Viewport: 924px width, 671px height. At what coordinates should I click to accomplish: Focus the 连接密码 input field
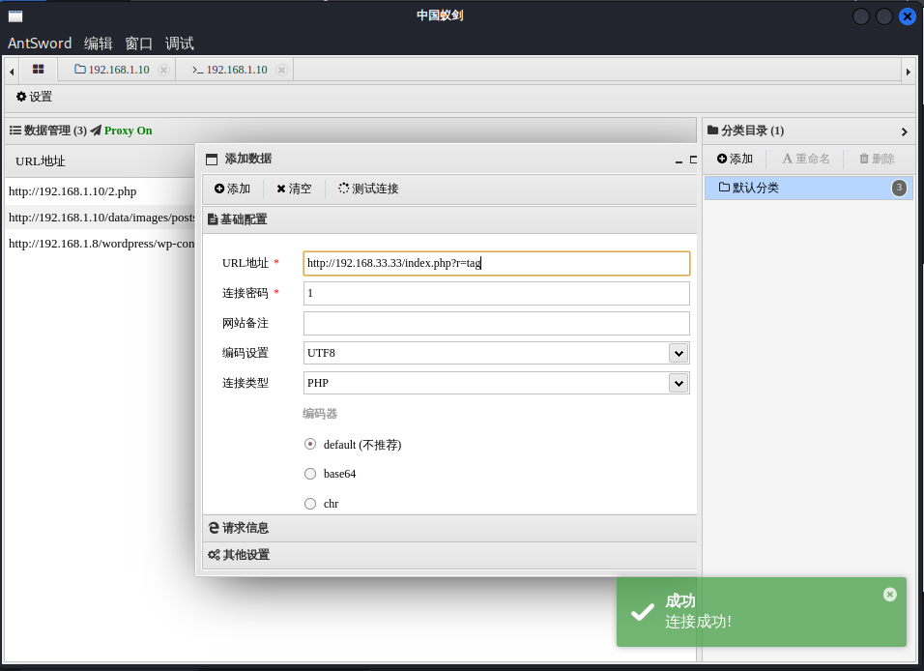[496, 293]
